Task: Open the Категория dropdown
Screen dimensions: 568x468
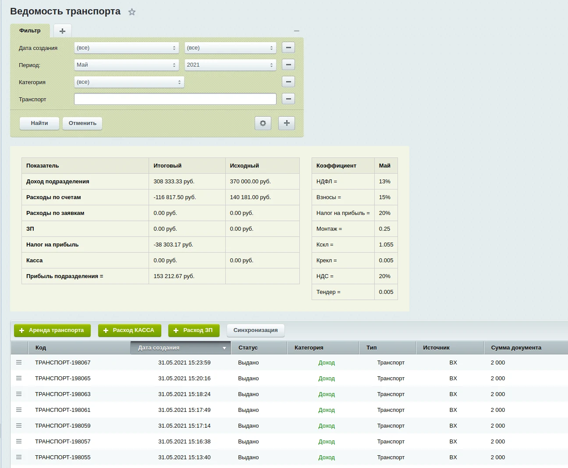Action: point(129,82)
